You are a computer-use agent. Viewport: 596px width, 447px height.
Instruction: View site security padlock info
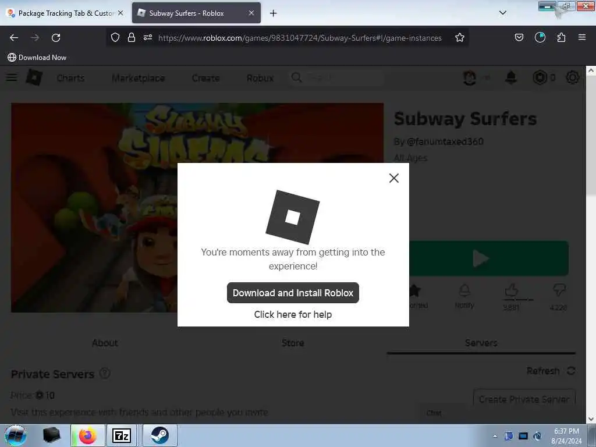[x=132, y=37]
